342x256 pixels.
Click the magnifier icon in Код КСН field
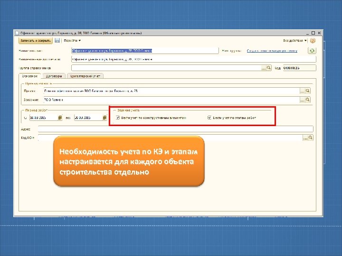[310, 137]
